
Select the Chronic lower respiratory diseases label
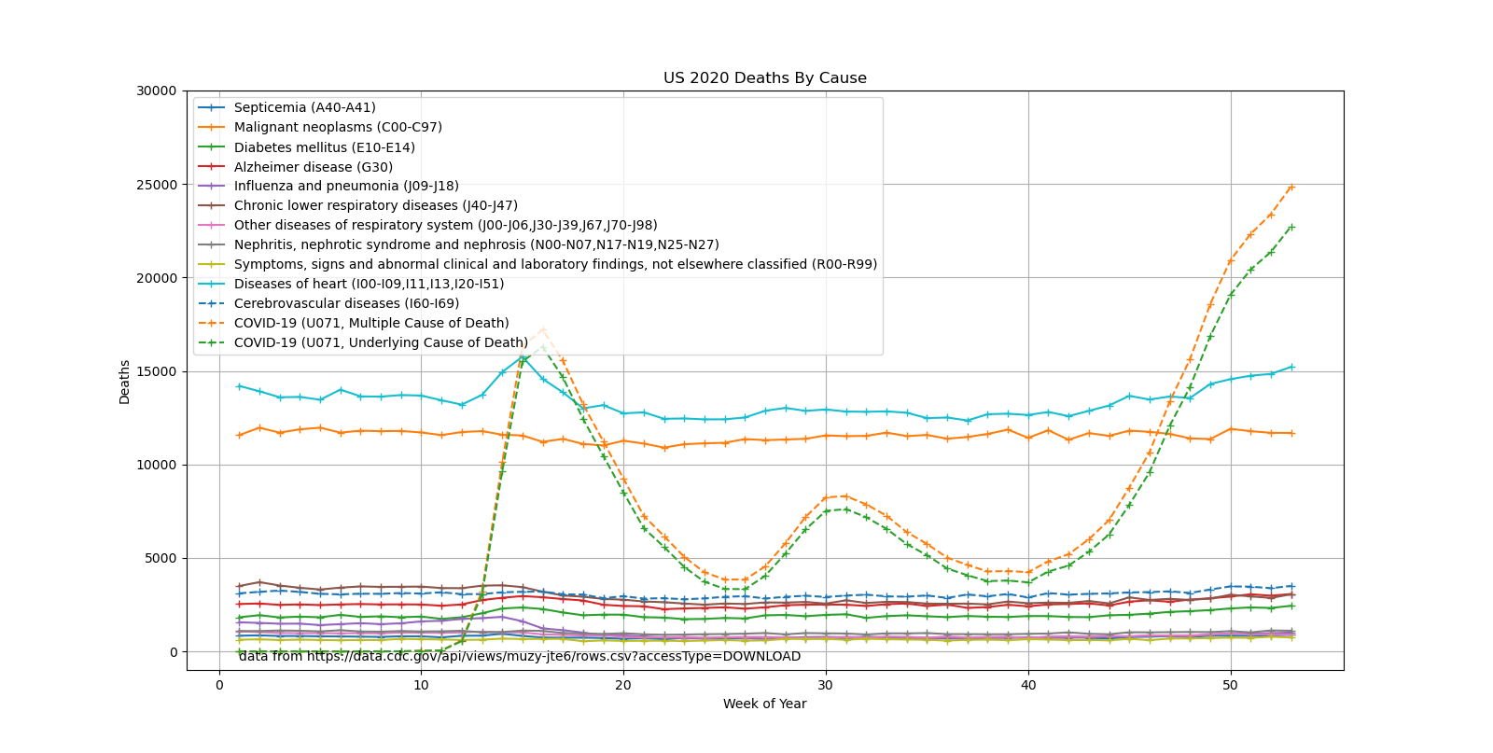click(x=375, y=206)
